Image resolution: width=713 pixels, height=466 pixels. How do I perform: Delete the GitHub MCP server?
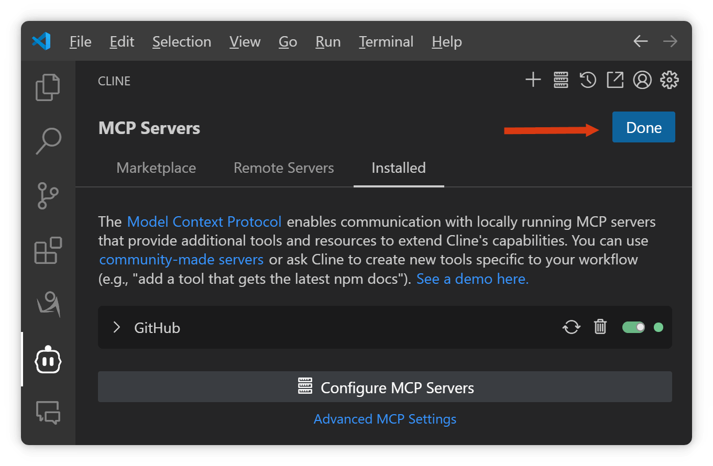point(600,327)
